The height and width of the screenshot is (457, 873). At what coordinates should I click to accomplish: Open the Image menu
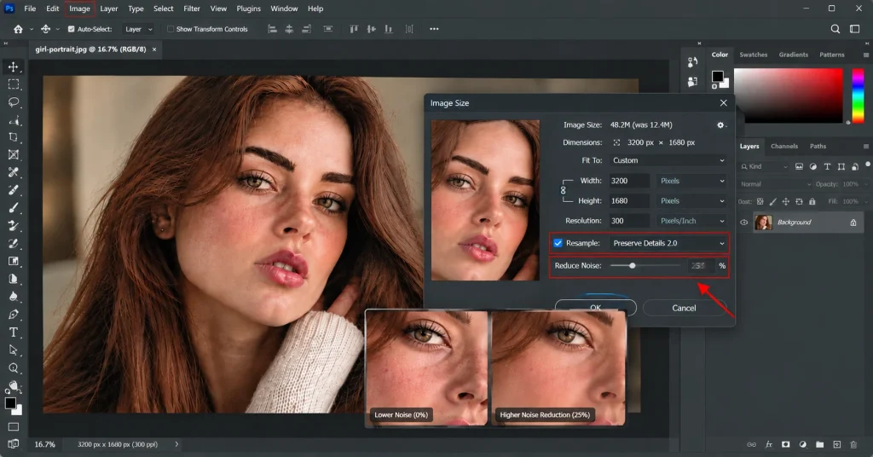(79, 9)
